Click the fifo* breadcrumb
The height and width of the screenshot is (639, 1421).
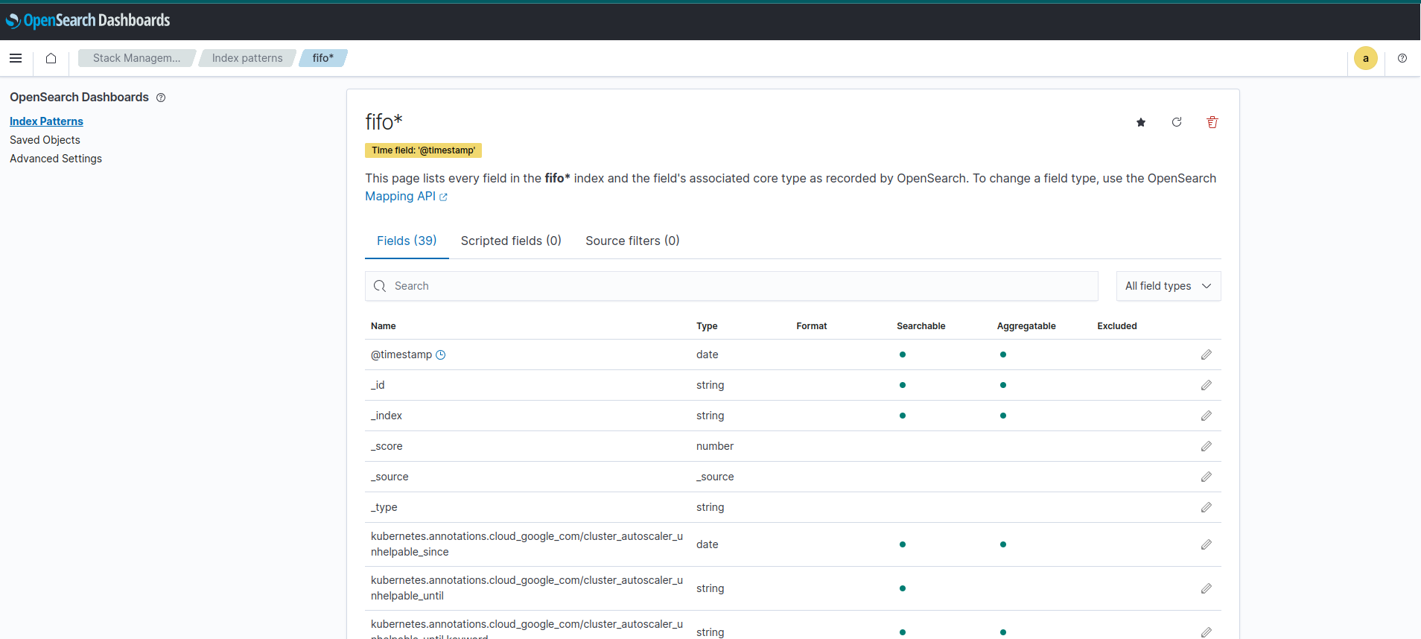click(x=323, y=58)
